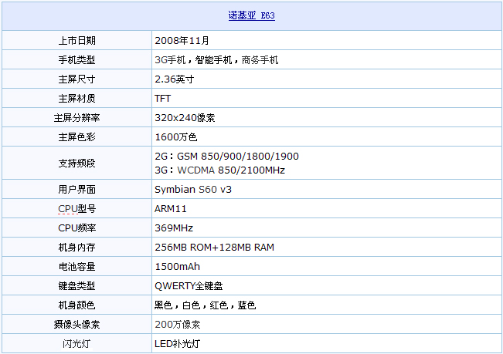Click the Symbian S60 v3 value
Image resolution: width=503 pixels, height=354 pixels.
pos(192,189)
